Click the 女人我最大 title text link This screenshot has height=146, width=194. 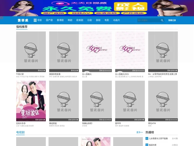(87, 74)
